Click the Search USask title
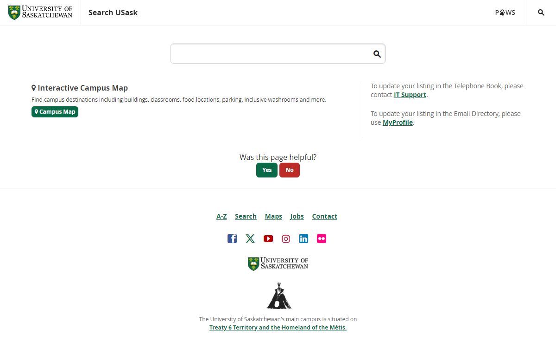 click(113, 12)
